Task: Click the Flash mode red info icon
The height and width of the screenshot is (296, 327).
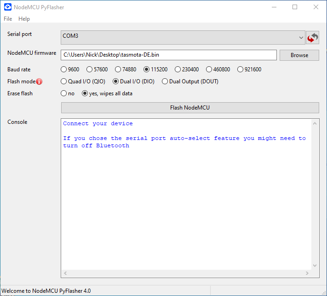Action: click(x=39, y=82)
